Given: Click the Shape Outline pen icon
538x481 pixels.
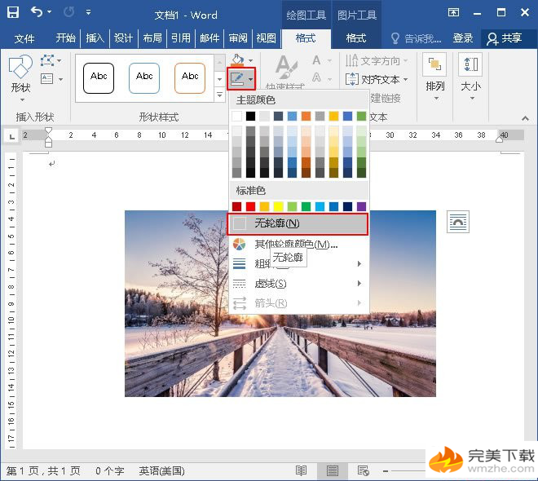Looking at the screenshot, I should [237, 79].
